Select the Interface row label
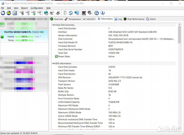184x135 pixels. pos(62,32)
